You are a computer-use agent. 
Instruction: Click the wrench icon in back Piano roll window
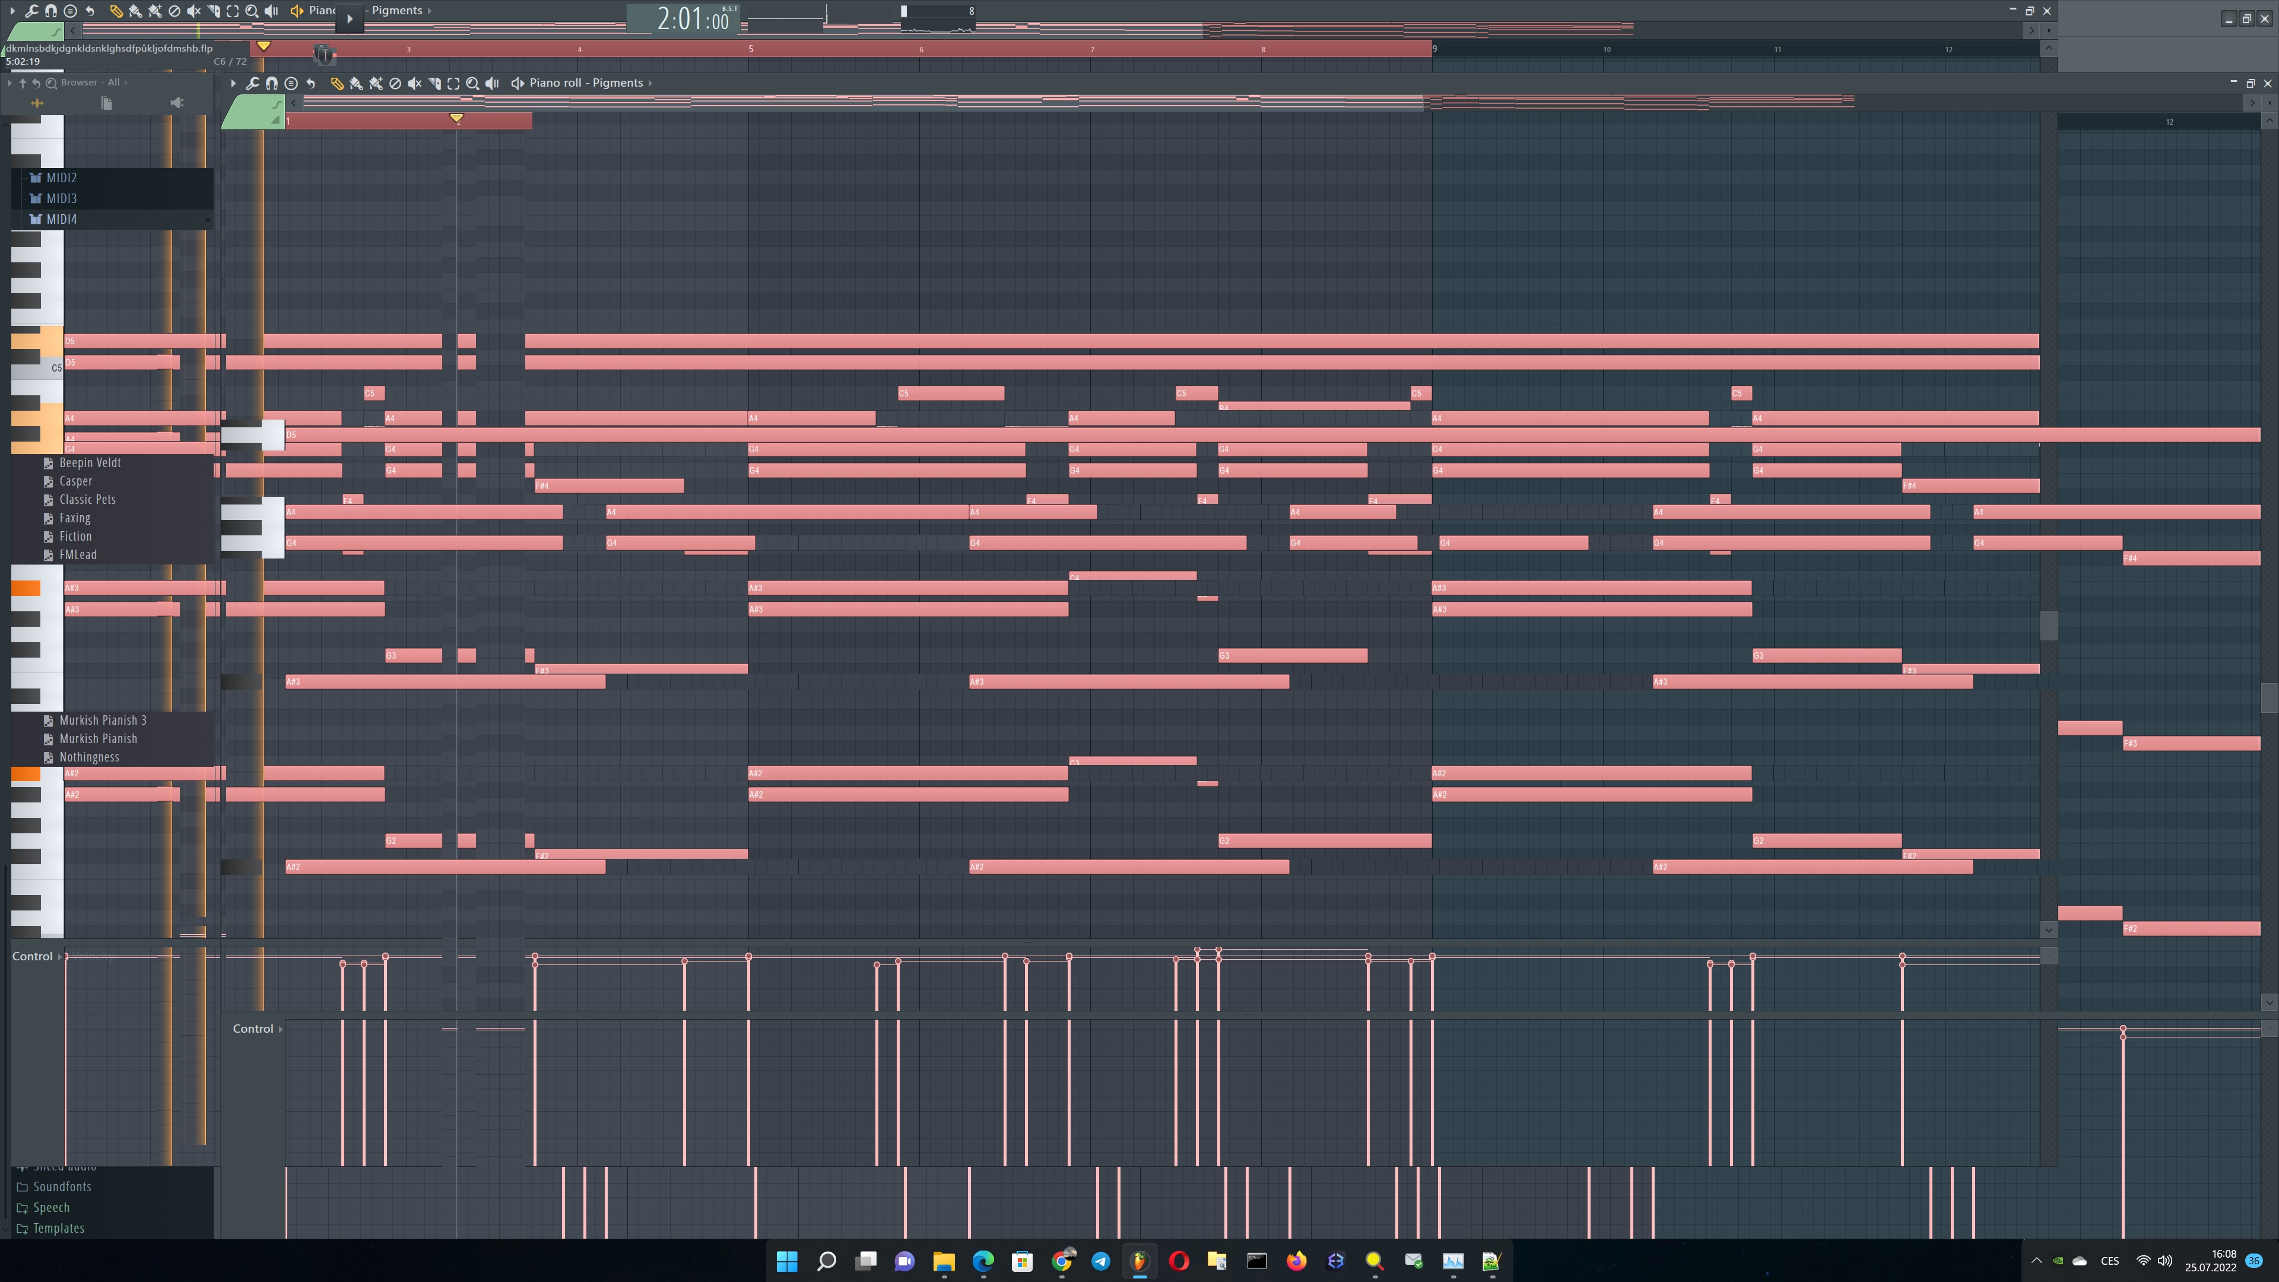[x=32, y=11]
